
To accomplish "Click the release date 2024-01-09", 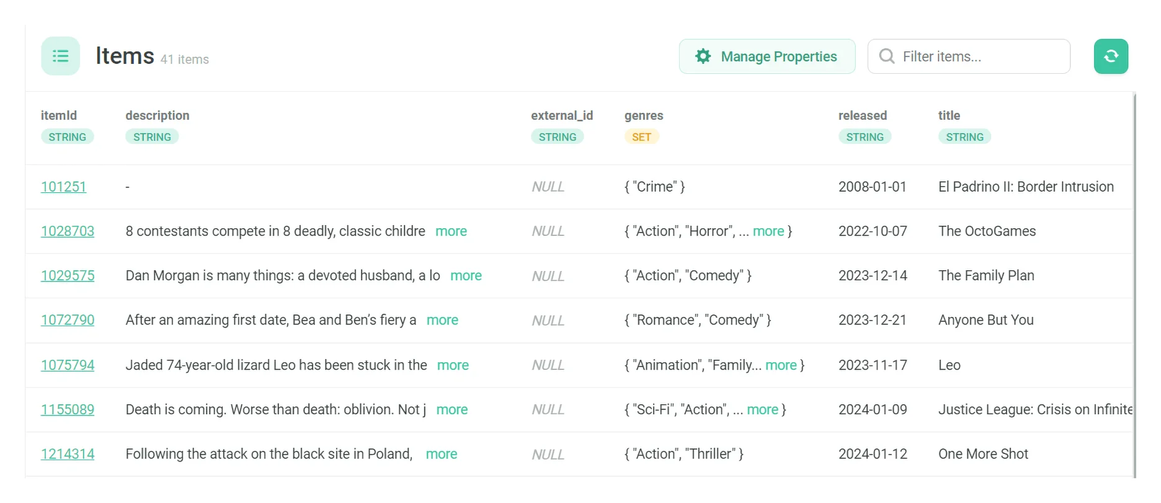I will (873, 410).
